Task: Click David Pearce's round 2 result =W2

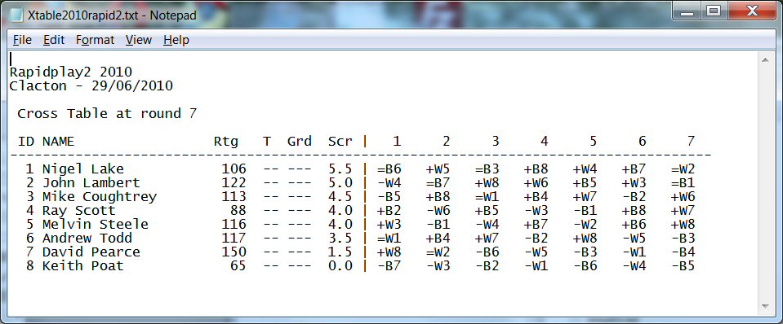Action: (438, 252)
